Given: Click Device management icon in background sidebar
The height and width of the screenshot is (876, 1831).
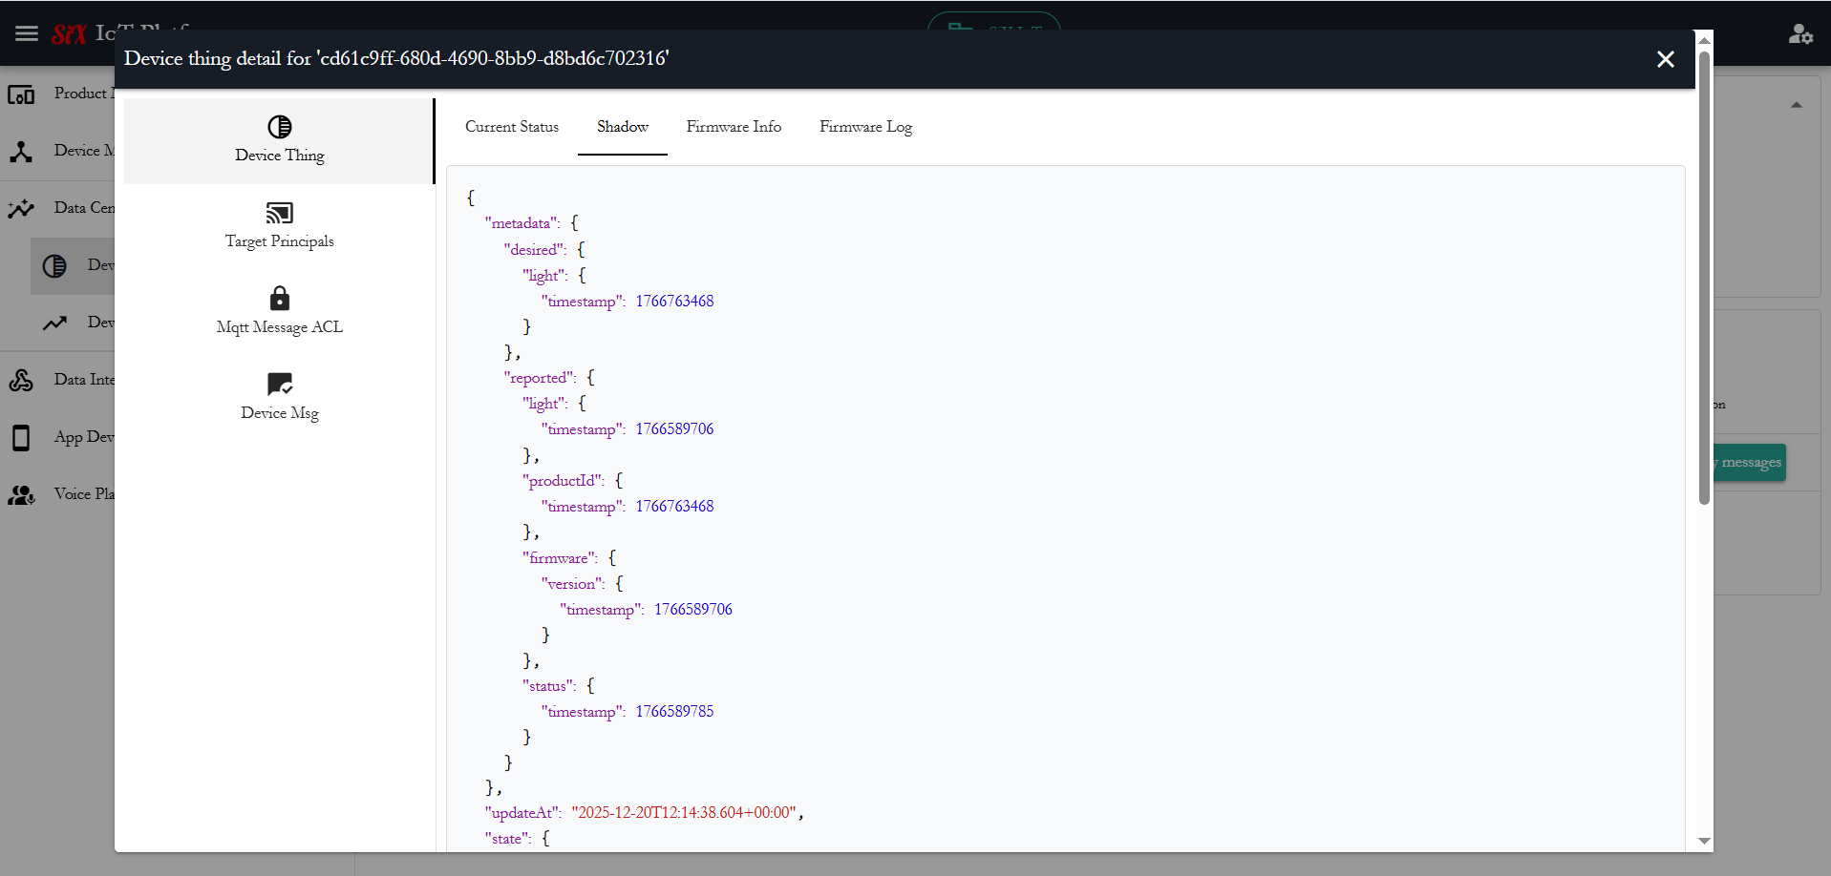Looking at the screenshot, I should coord(21,151).
